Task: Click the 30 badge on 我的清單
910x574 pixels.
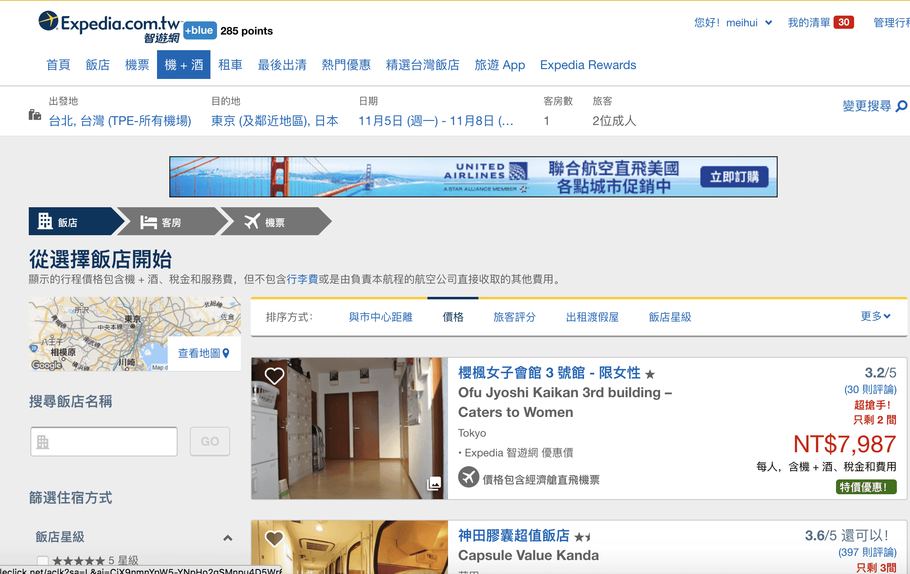Action: point(844,22)
